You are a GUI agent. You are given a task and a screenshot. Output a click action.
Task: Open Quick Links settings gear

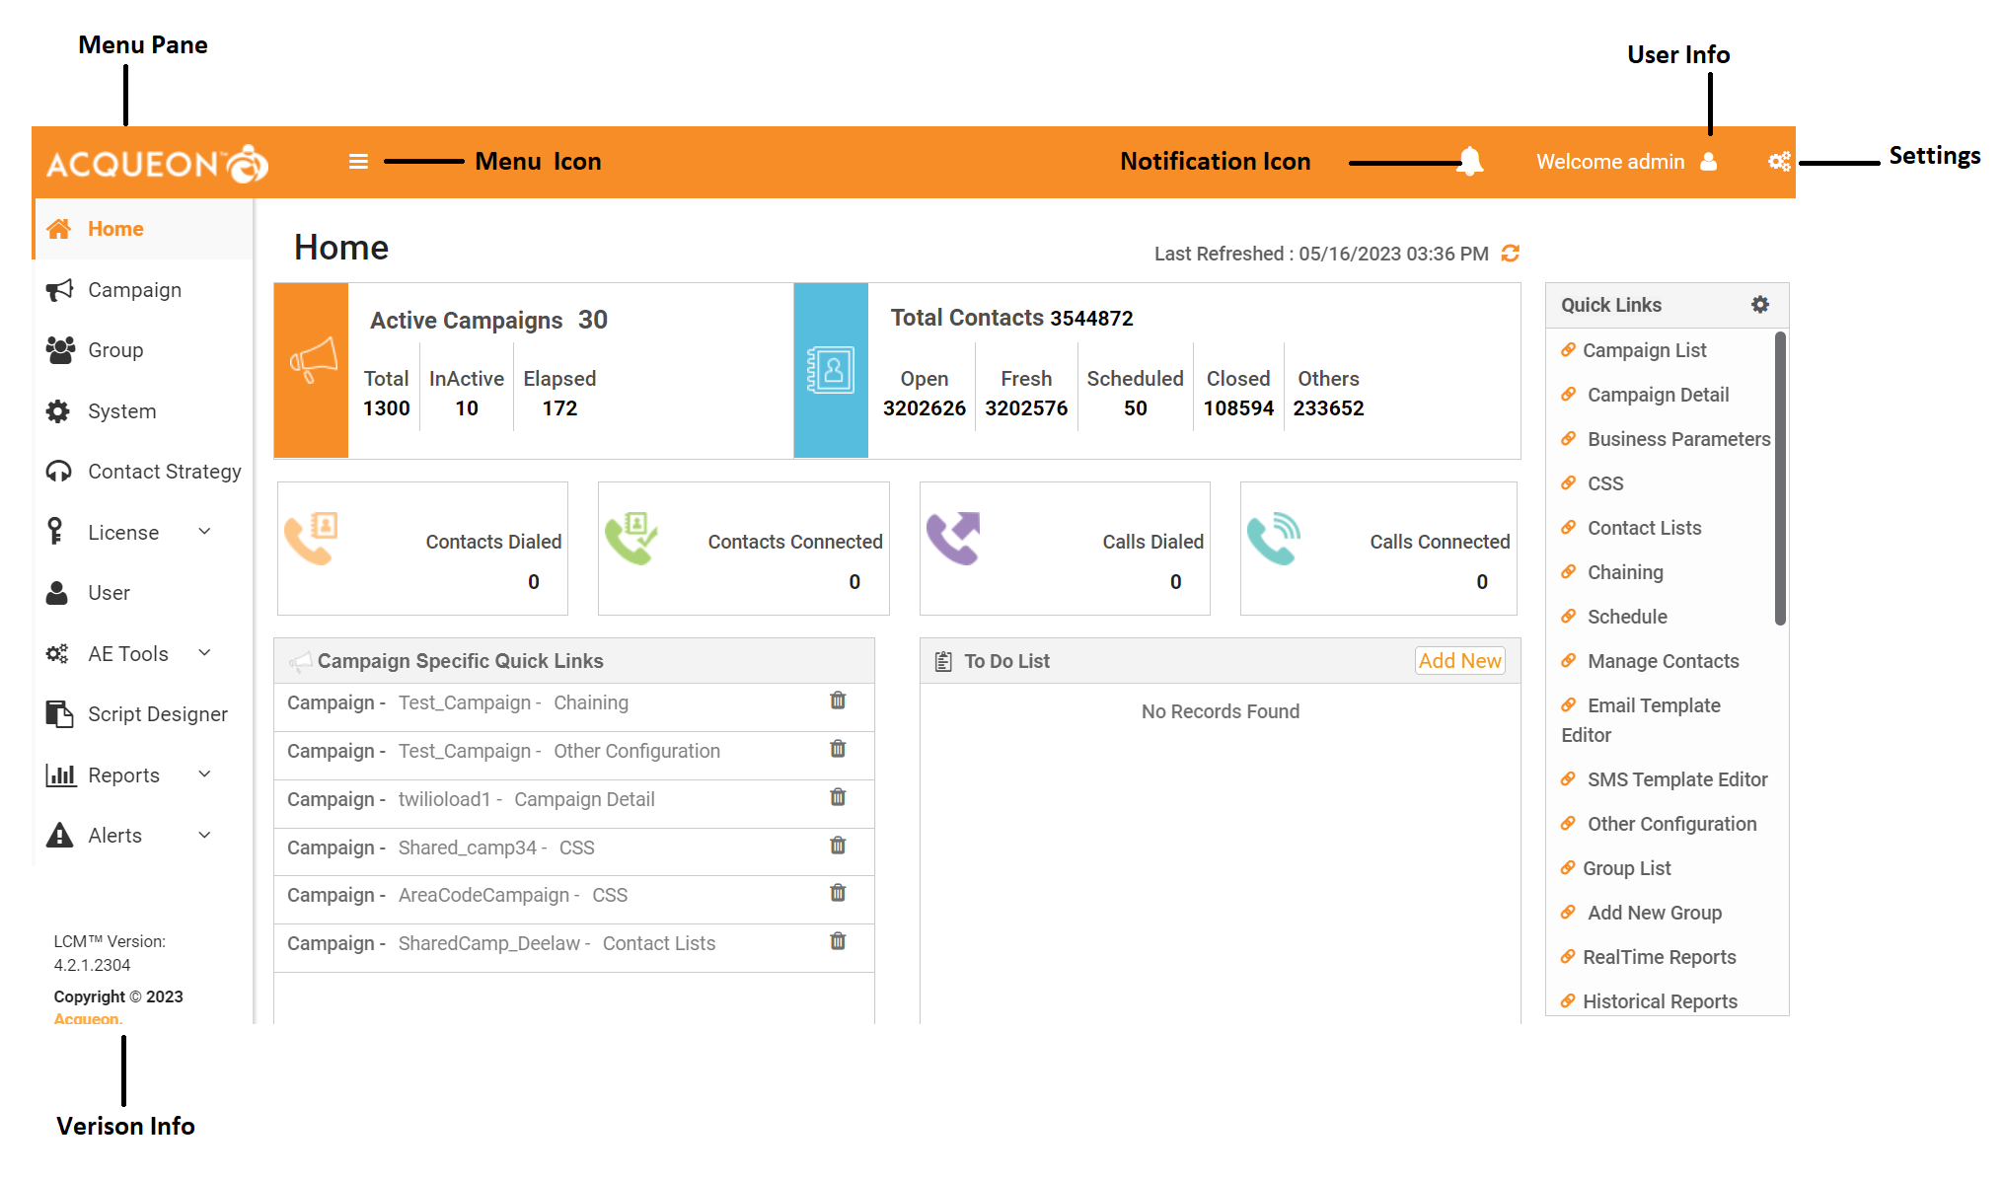point(1760,305)
